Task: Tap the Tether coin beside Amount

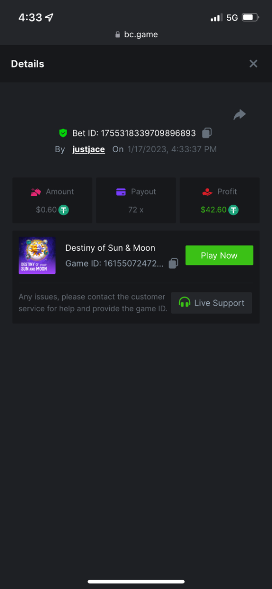Action: [64, 210]
